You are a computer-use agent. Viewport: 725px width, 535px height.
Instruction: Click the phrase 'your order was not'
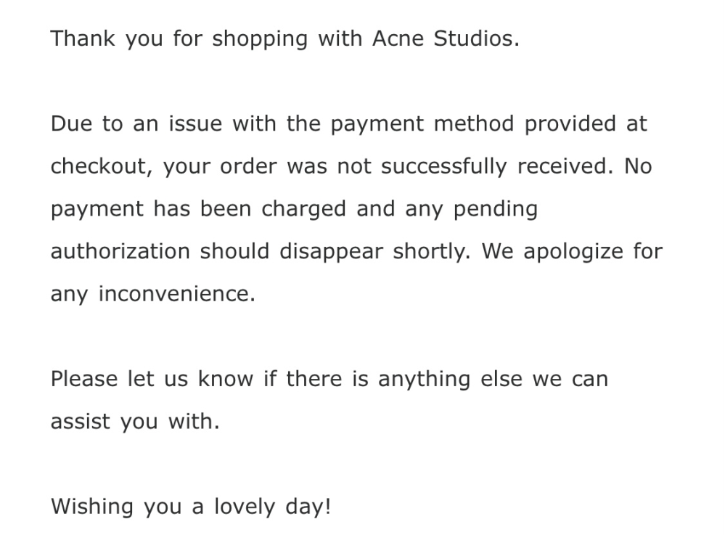tap(267, 168)
